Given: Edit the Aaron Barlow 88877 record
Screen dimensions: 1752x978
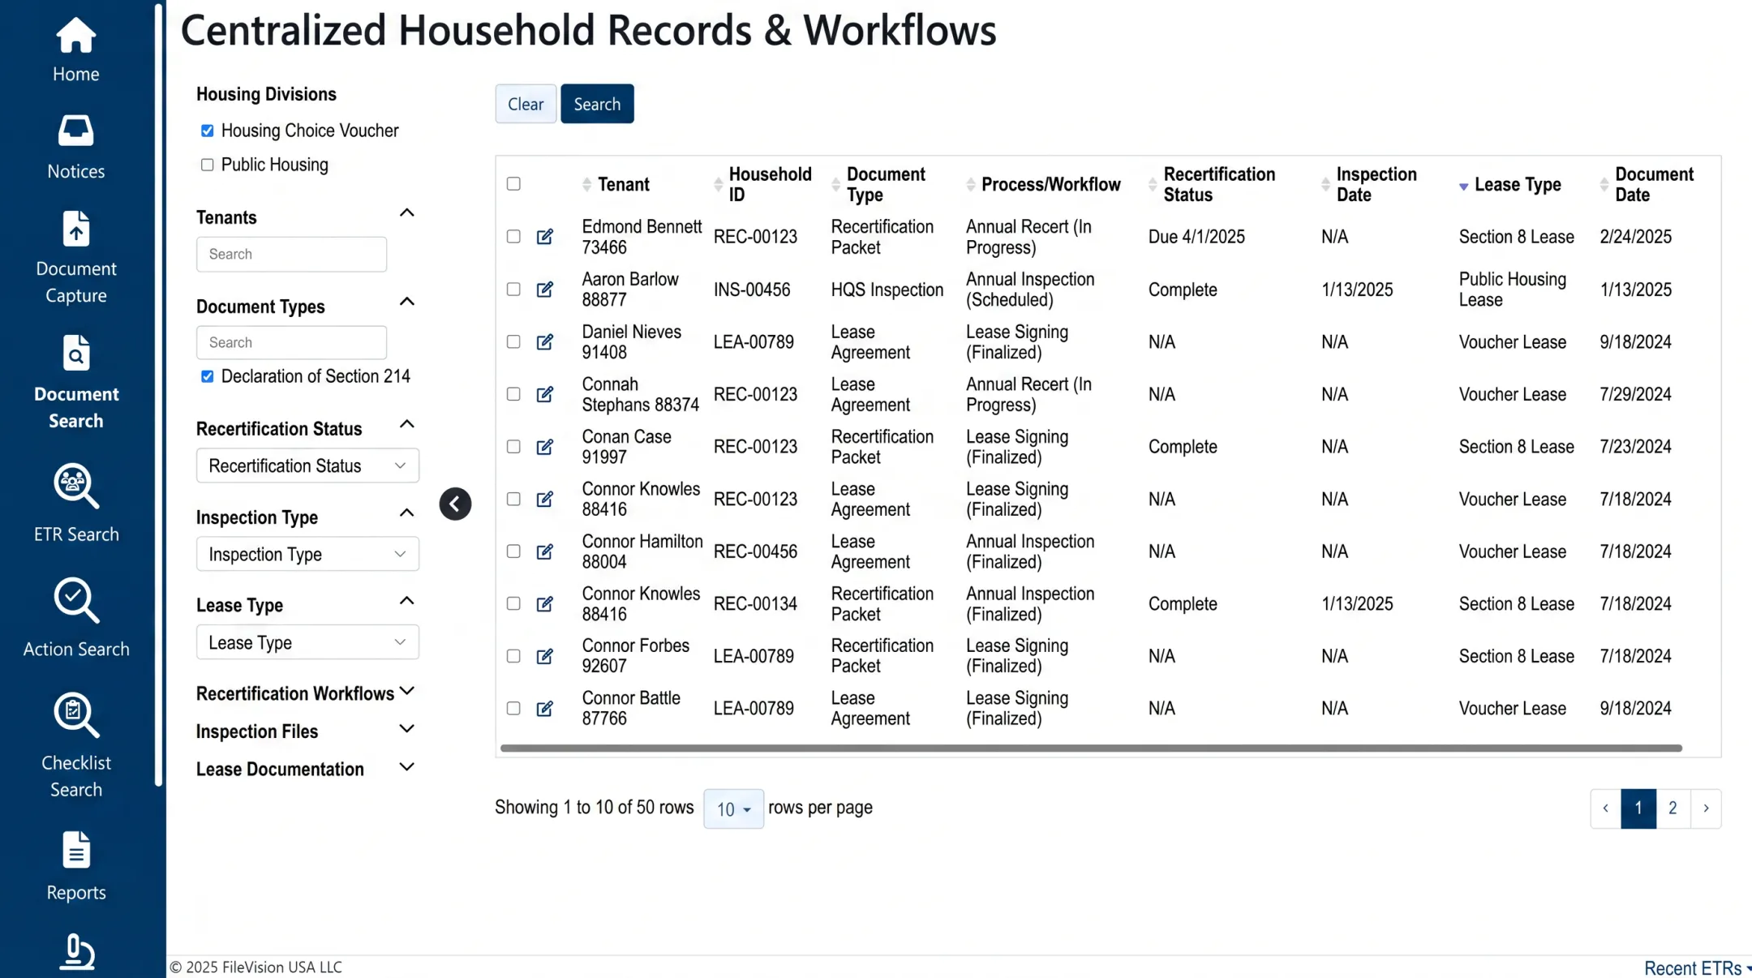Looking at the screenshot, I should click(545, 290).
